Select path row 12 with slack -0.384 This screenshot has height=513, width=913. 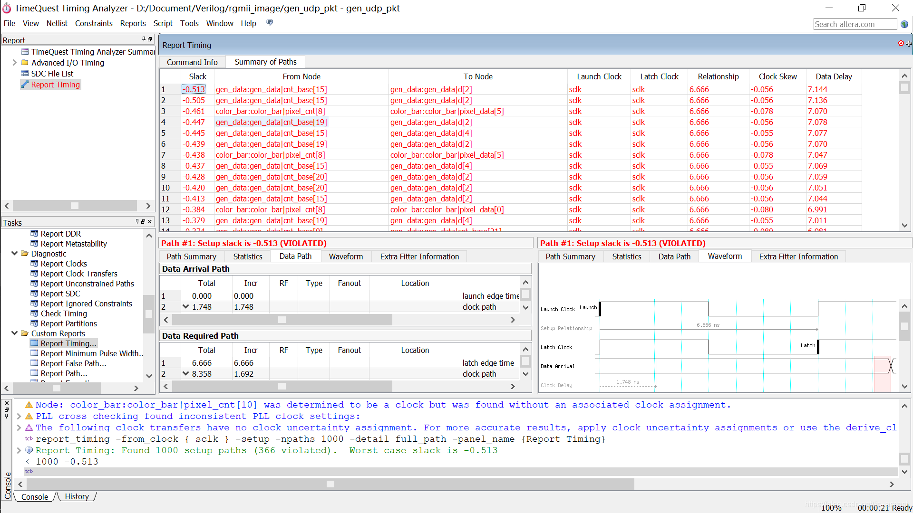tap(511, 209)
